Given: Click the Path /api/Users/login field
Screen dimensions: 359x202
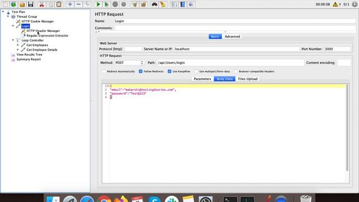Looking at the screenshot, I should click(x=231, y=62).
